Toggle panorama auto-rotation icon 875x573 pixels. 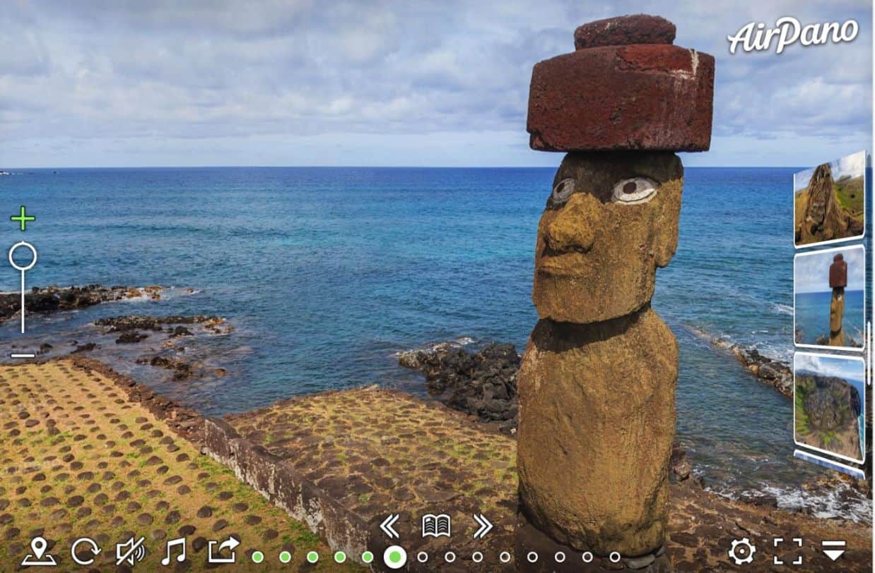[85, 551]
